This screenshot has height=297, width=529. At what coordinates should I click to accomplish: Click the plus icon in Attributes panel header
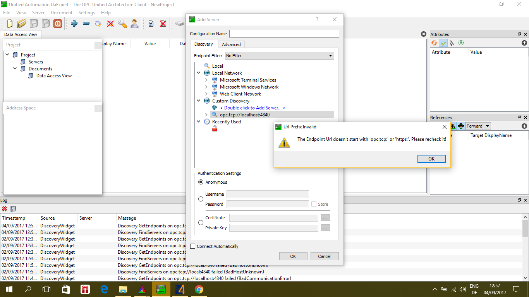pyautogui.click(x=524, y=43)
